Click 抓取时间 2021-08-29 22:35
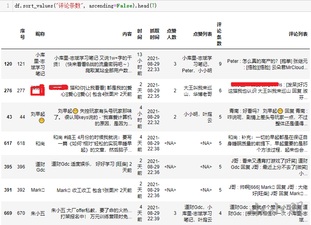The width and height of the screenshot is (311, 225). point(153,91)
